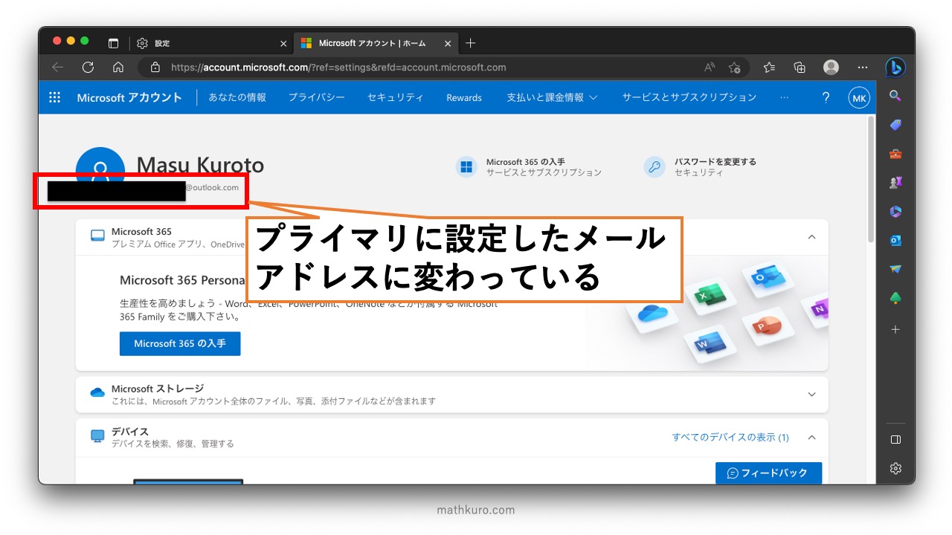
Task: Open the tab actions menu icon
Action: pos(113,43)
